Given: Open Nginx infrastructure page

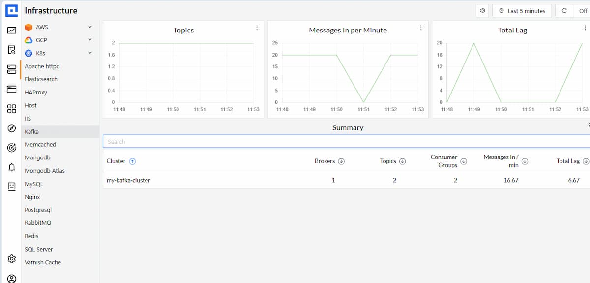Looking at the screenshot, I should pos(32,197).
